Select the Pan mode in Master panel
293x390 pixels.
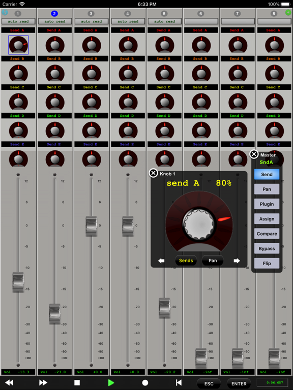click(267, 189)
